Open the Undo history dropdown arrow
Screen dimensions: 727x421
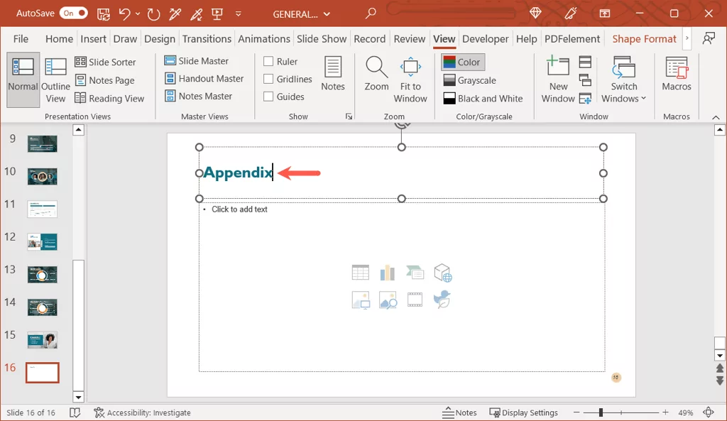138,14
